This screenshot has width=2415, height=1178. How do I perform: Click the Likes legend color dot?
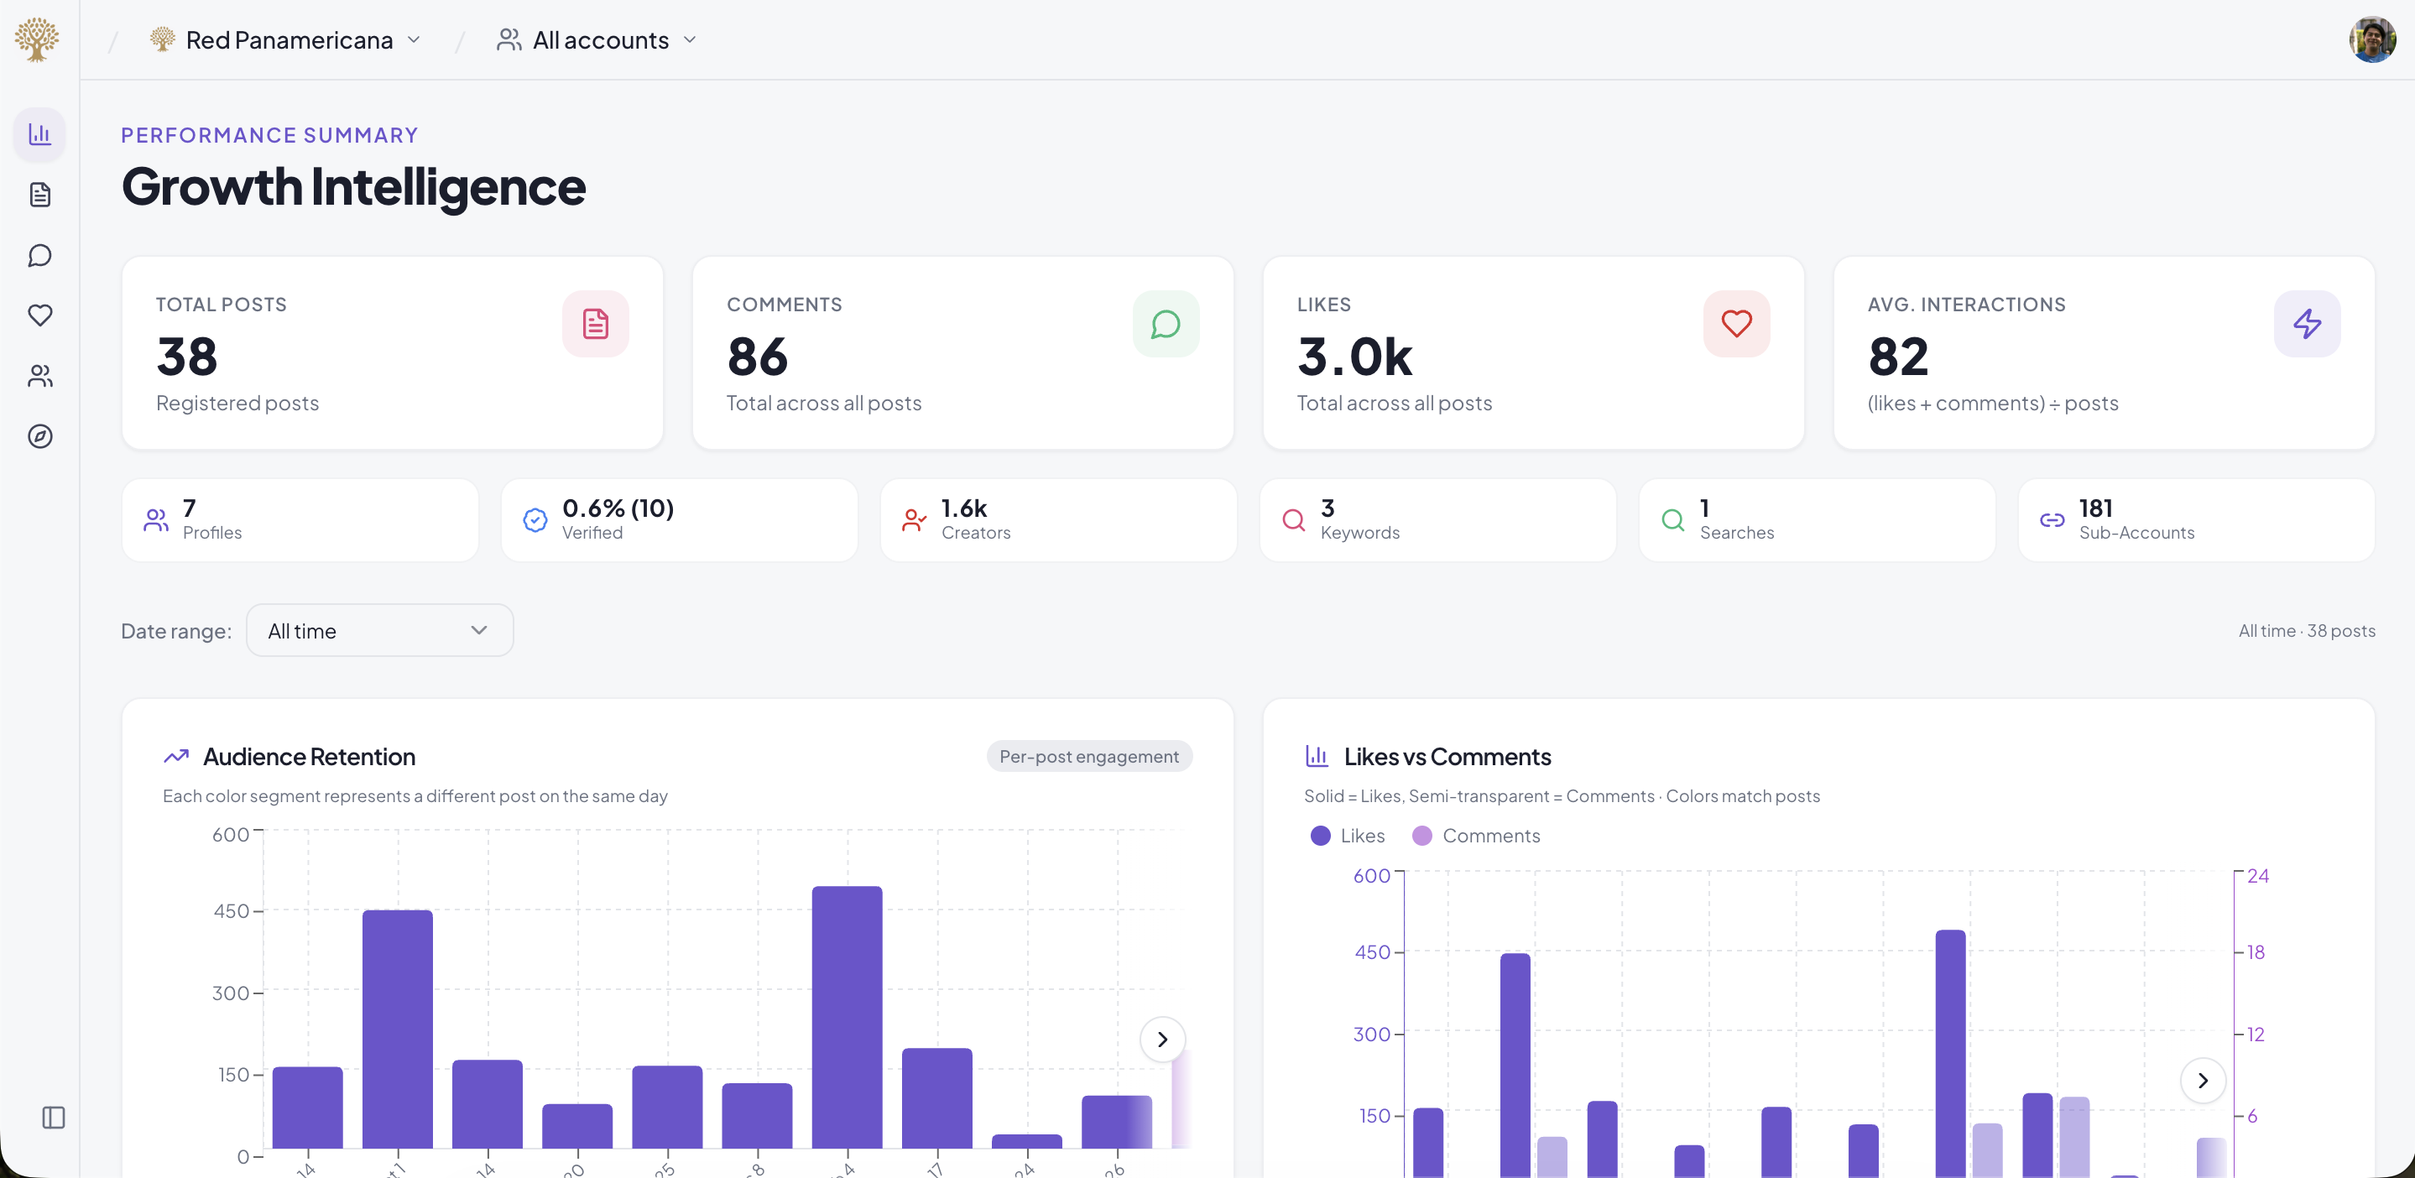coord(1320,836)
